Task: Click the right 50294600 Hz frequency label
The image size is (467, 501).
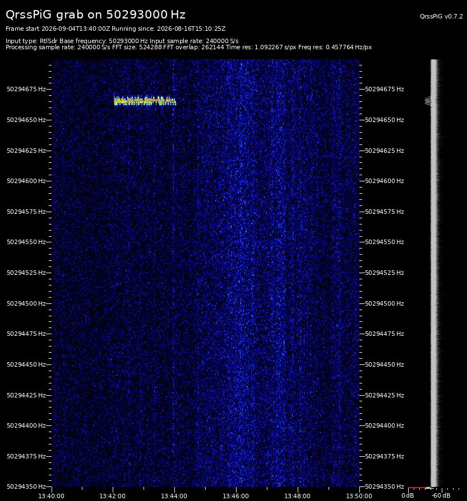Action: 385,181
